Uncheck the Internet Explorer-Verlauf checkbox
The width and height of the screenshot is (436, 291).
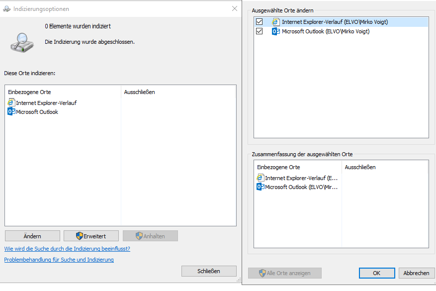[x=259, y=22]
